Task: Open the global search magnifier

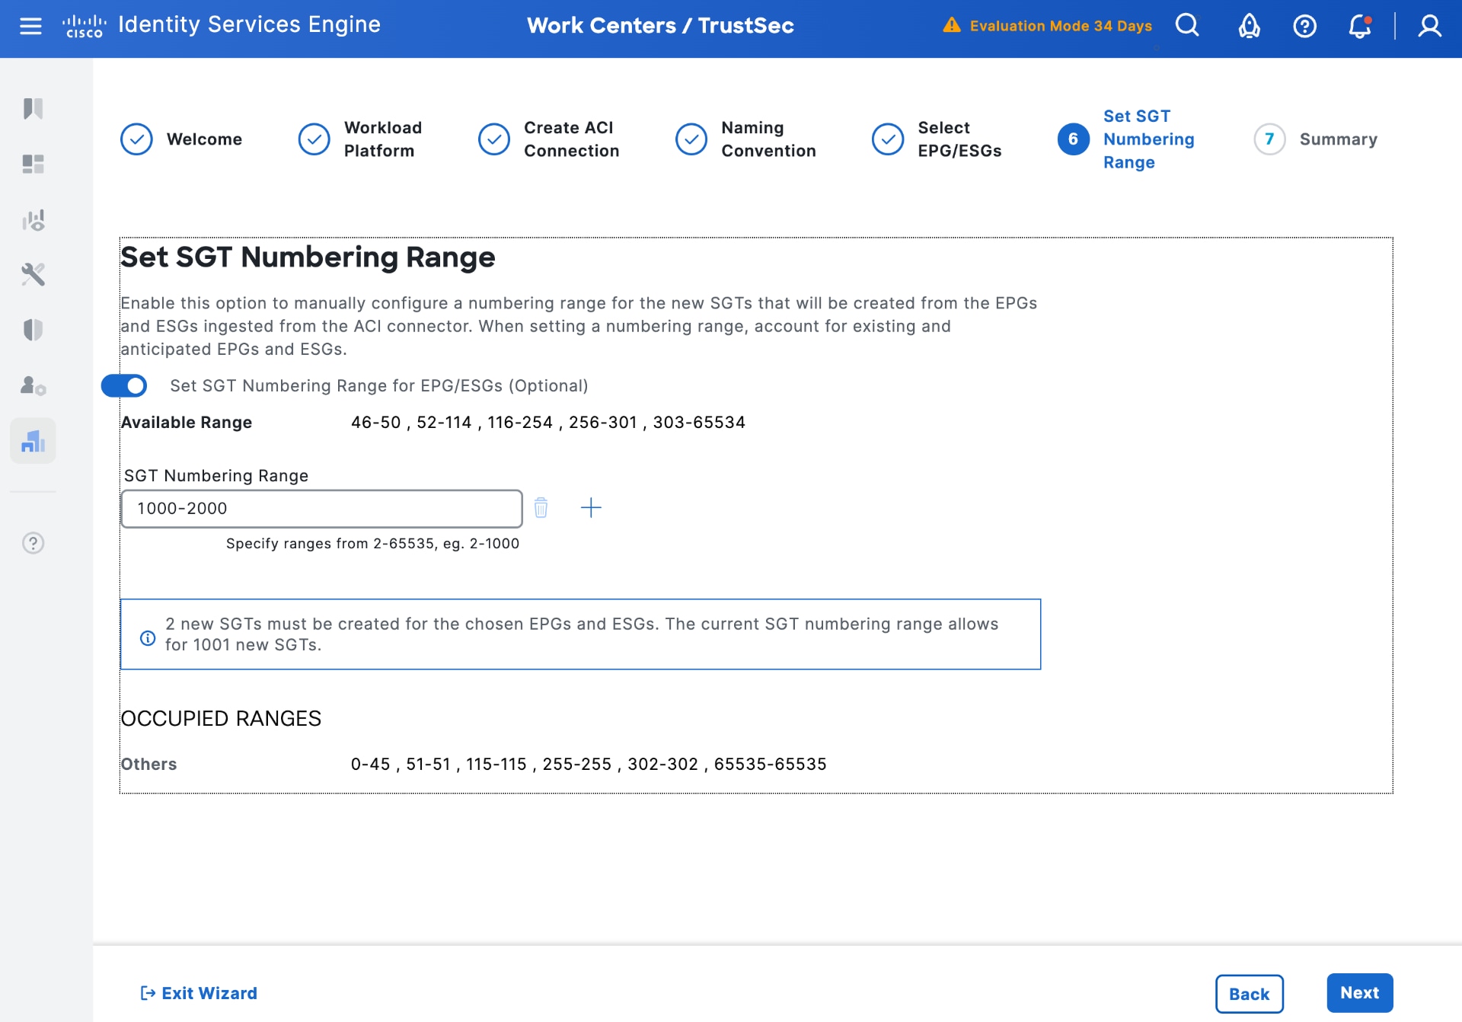Action: (x=1187, y=25)
